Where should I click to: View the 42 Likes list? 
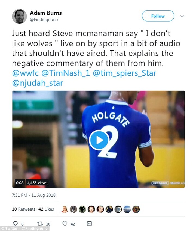coord(46,209)
